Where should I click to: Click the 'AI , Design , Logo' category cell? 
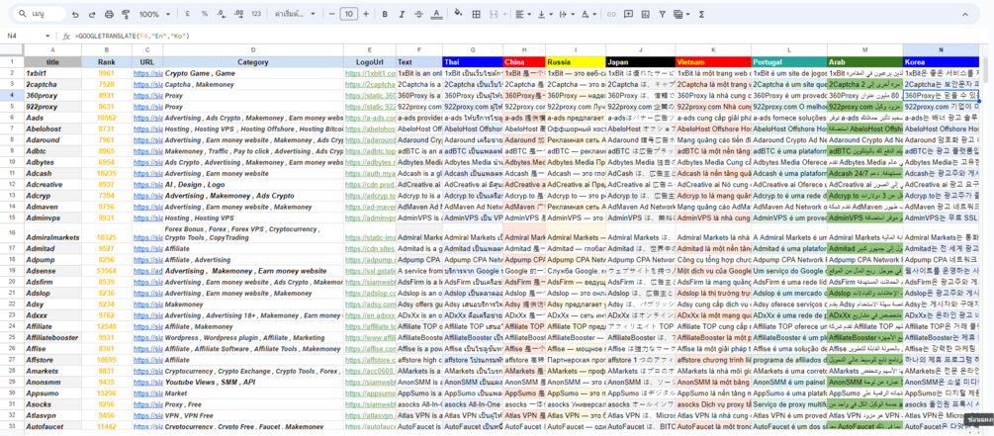253,185
